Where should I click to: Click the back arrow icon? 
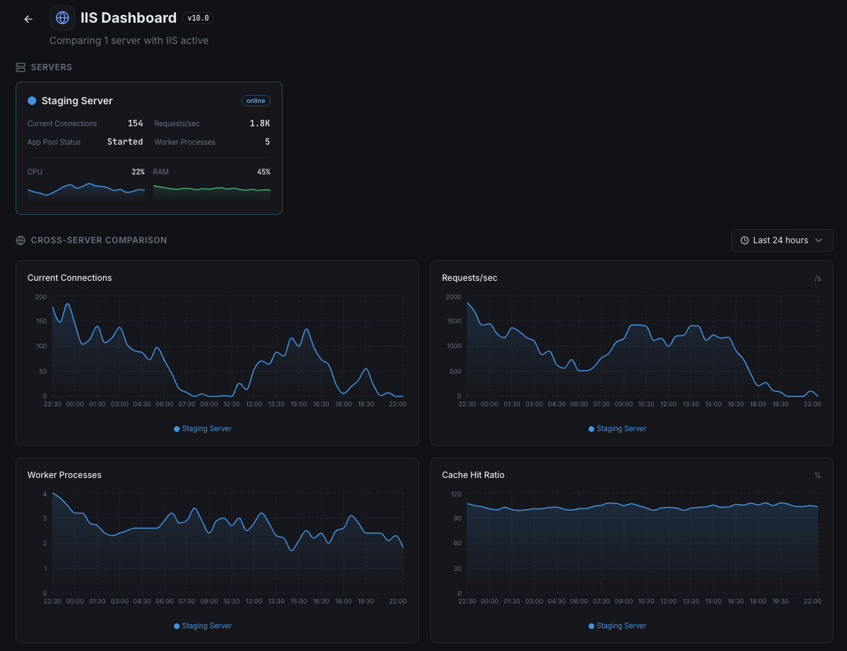pyautogui.click(x=28, y=19)
